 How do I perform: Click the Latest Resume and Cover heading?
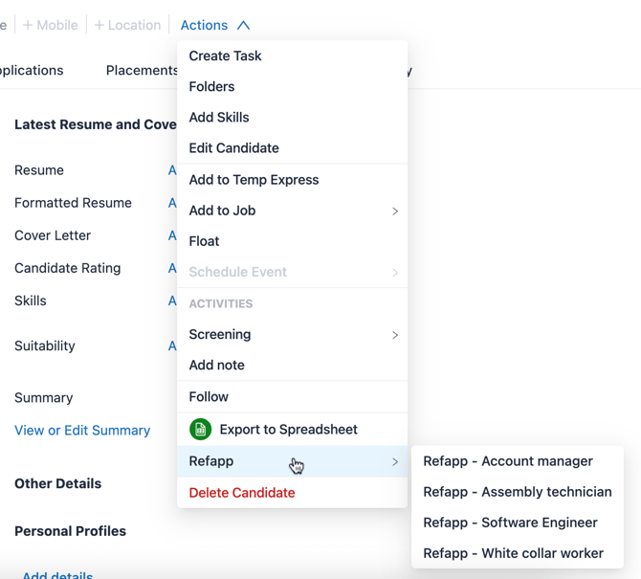[96, 124]
